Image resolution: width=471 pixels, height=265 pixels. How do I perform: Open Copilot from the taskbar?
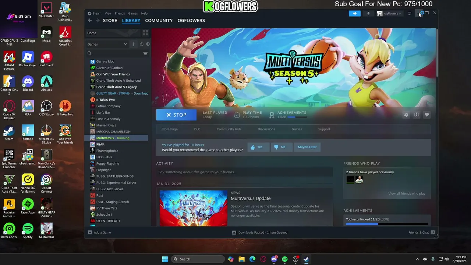(x=231, y=259)
